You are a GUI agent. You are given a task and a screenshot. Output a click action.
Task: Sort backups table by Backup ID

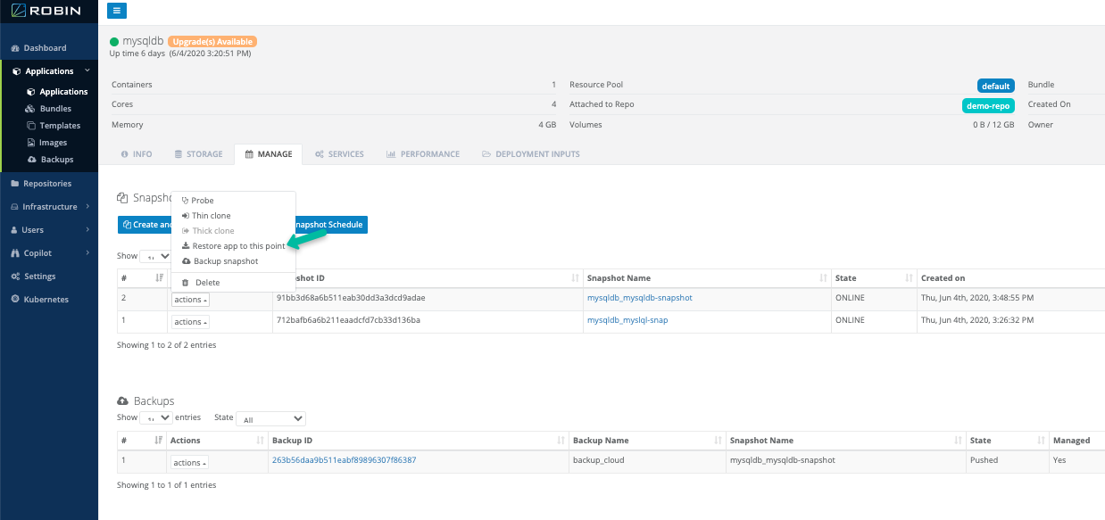pos(418,441)
